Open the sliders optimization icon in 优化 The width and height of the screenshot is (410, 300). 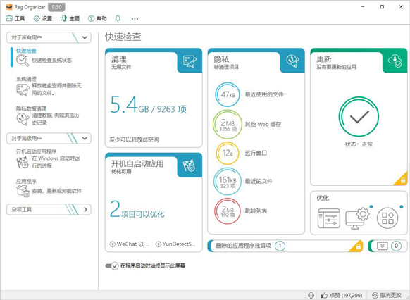329,218
